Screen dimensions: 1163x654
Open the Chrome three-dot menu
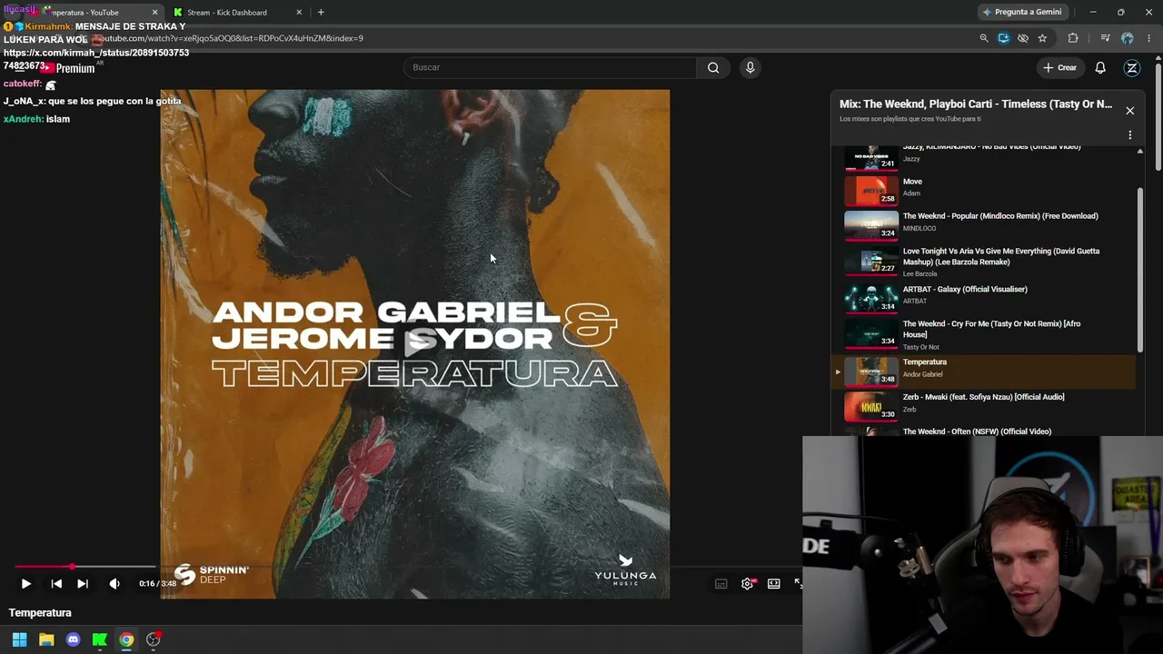(x=1149, y=38)
